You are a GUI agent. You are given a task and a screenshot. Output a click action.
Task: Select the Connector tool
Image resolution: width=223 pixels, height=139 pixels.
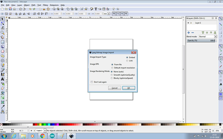click(3, 112)
